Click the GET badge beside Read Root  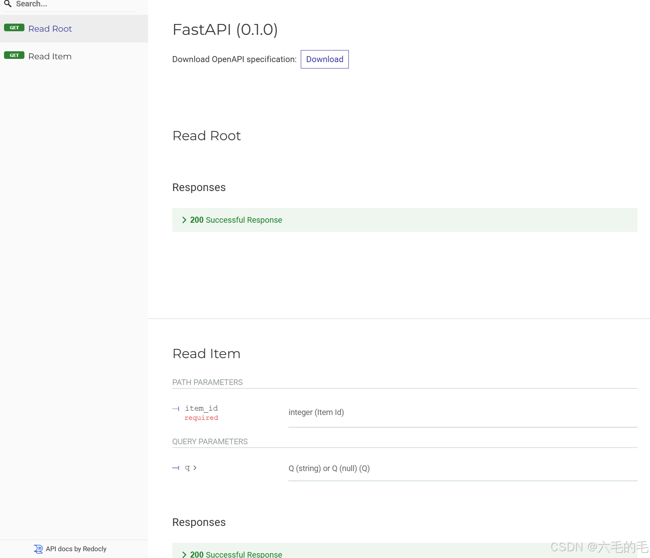14,28
